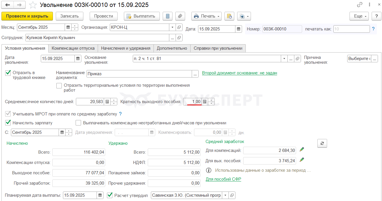
Task: Open the document history clock icon button
Action: 229,16
